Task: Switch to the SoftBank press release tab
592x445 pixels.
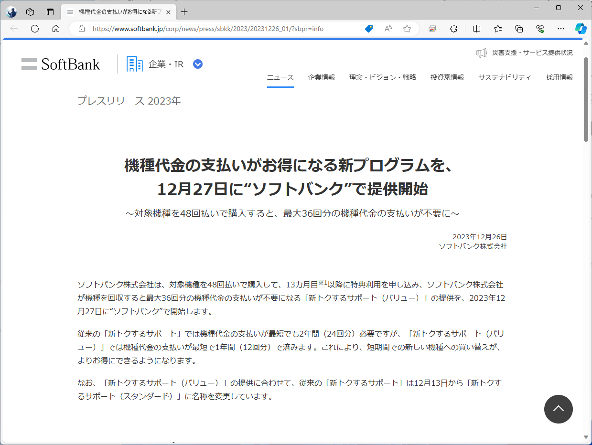Action: (x=115, y=12)
